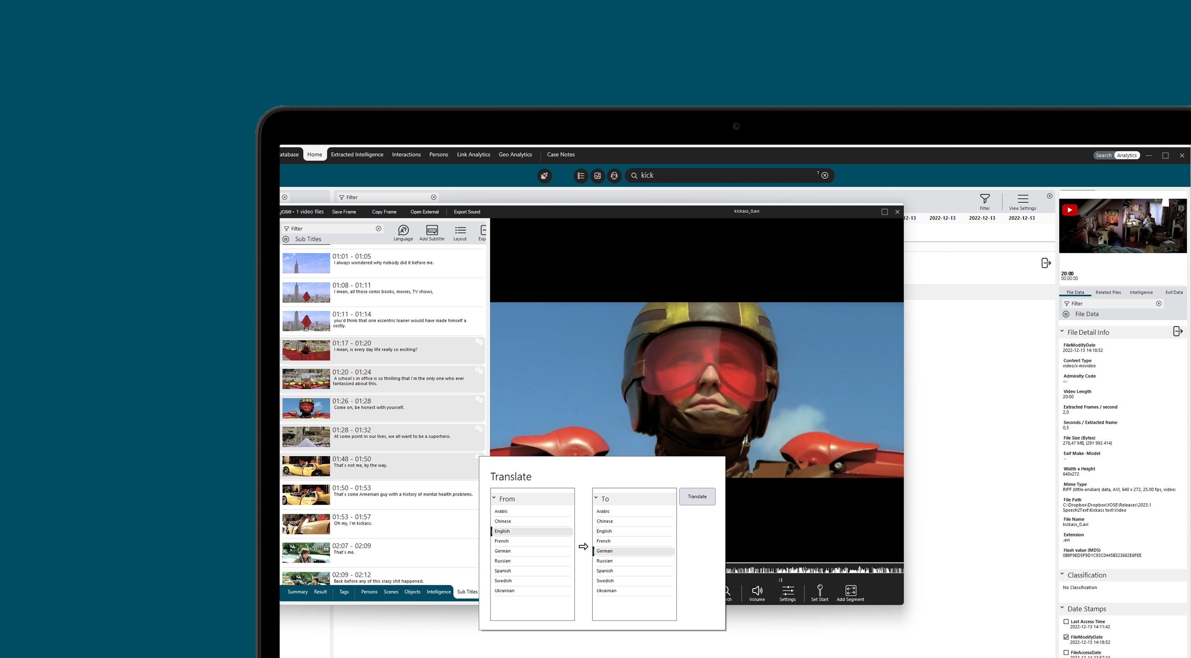Open the face persons view icon
The height and width of the screenshot is (658, 1191).
(x=614, y=176)
